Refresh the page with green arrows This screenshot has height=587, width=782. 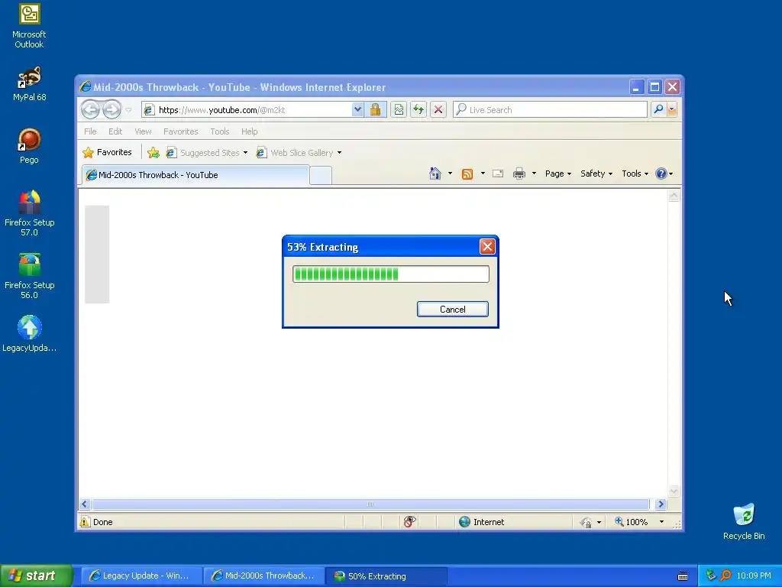pos(418,110)
